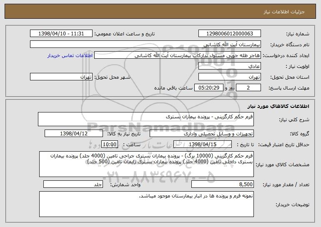Click the label مشخصات کالای مورد نیاز

(x=283, y=165)
